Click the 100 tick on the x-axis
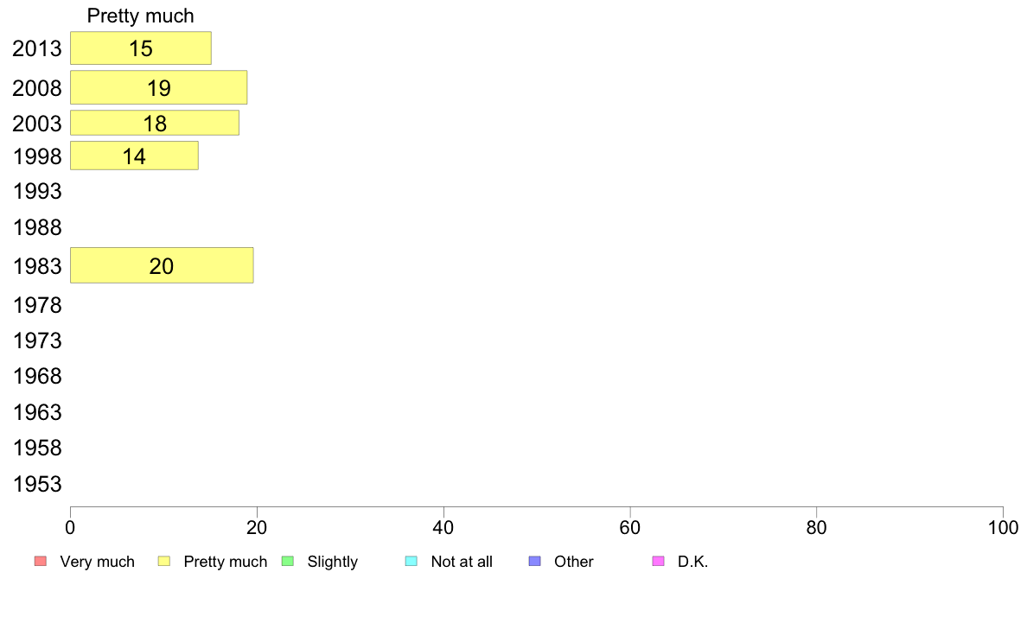Screen dimensions: 1027x636 click(1002, 528)
